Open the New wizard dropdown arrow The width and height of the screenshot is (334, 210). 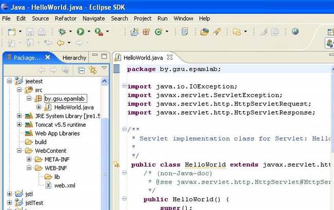[20, 31]
